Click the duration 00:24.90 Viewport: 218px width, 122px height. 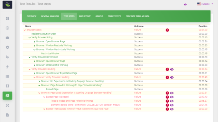(203, 30)
